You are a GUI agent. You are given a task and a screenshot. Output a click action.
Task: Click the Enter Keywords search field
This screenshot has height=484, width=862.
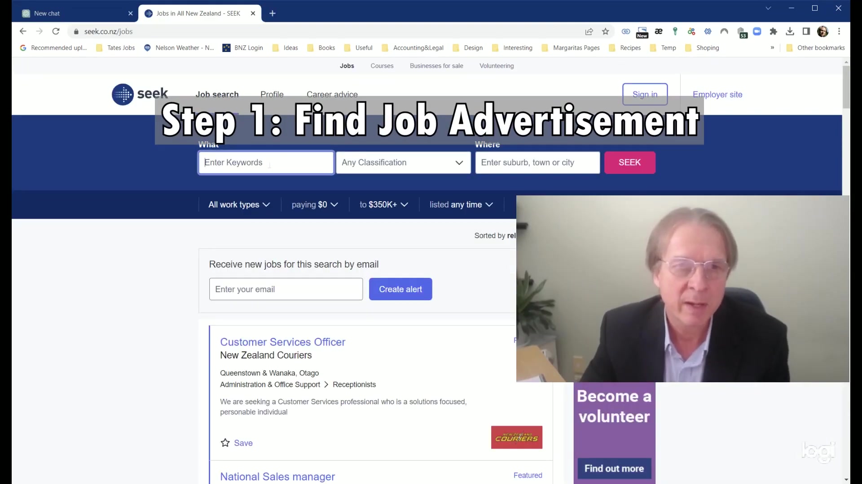click(x=266, y=163)
